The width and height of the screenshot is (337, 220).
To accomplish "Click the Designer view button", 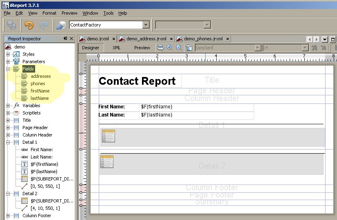I will 91,48.
